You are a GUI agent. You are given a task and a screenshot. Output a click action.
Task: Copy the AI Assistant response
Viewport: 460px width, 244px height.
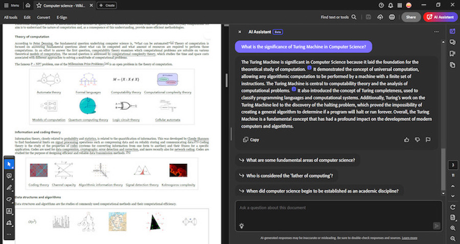coord(251,139)
